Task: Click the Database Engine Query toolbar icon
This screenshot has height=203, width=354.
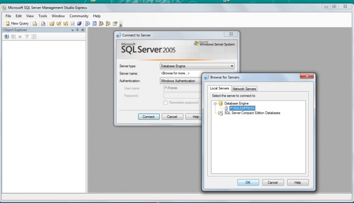Action: 35,23
